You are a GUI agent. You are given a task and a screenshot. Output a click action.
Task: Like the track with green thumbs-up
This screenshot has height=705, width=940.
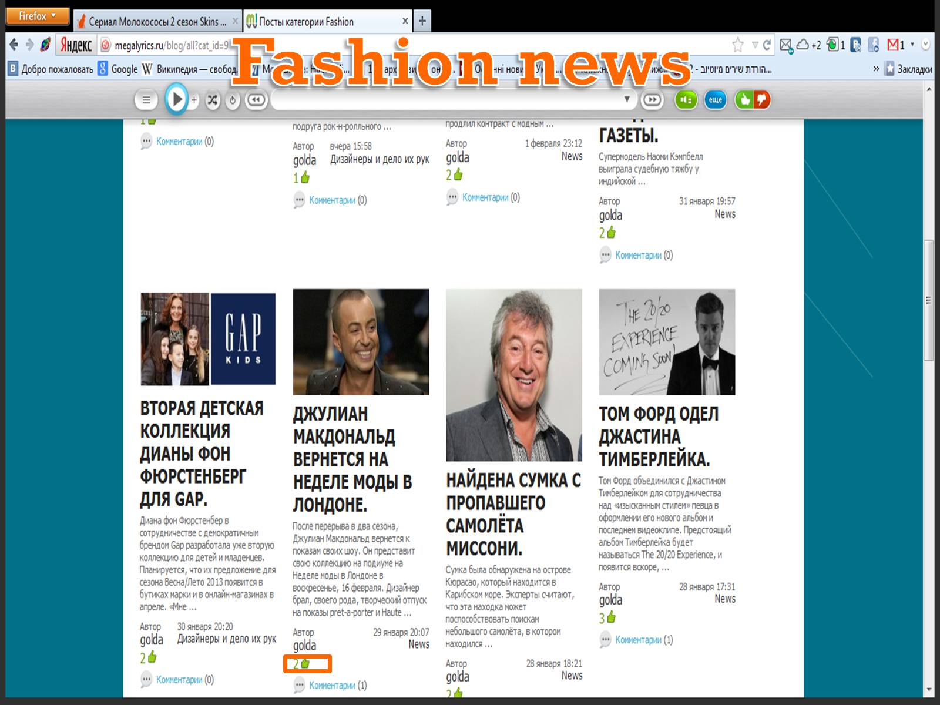[744, 100]
